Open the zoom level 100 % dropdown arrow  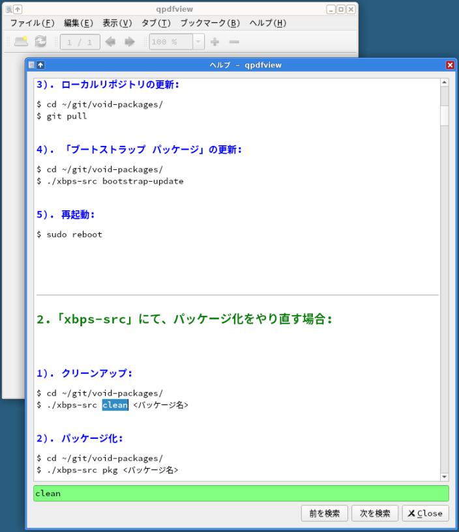click(x=198, y=42)
